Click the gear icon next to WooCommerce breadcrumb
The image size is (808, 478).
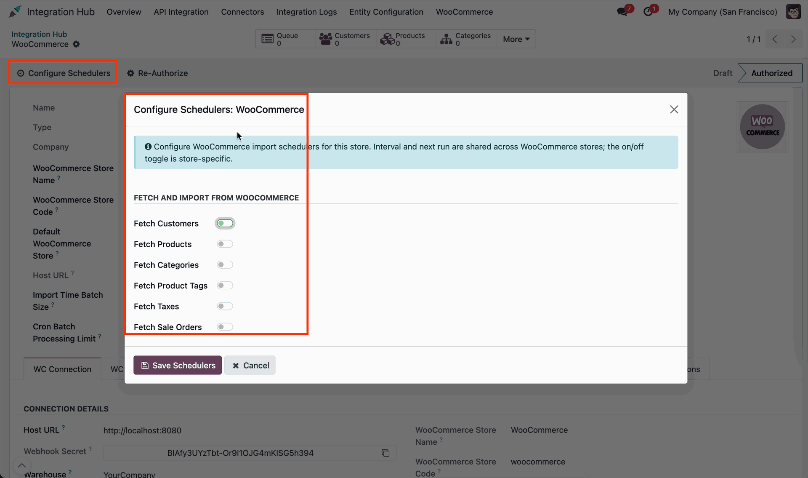pos(76,44)
